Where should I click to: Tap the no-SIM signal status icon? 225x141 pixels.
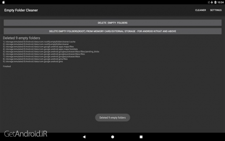click(x=209, y=2)
